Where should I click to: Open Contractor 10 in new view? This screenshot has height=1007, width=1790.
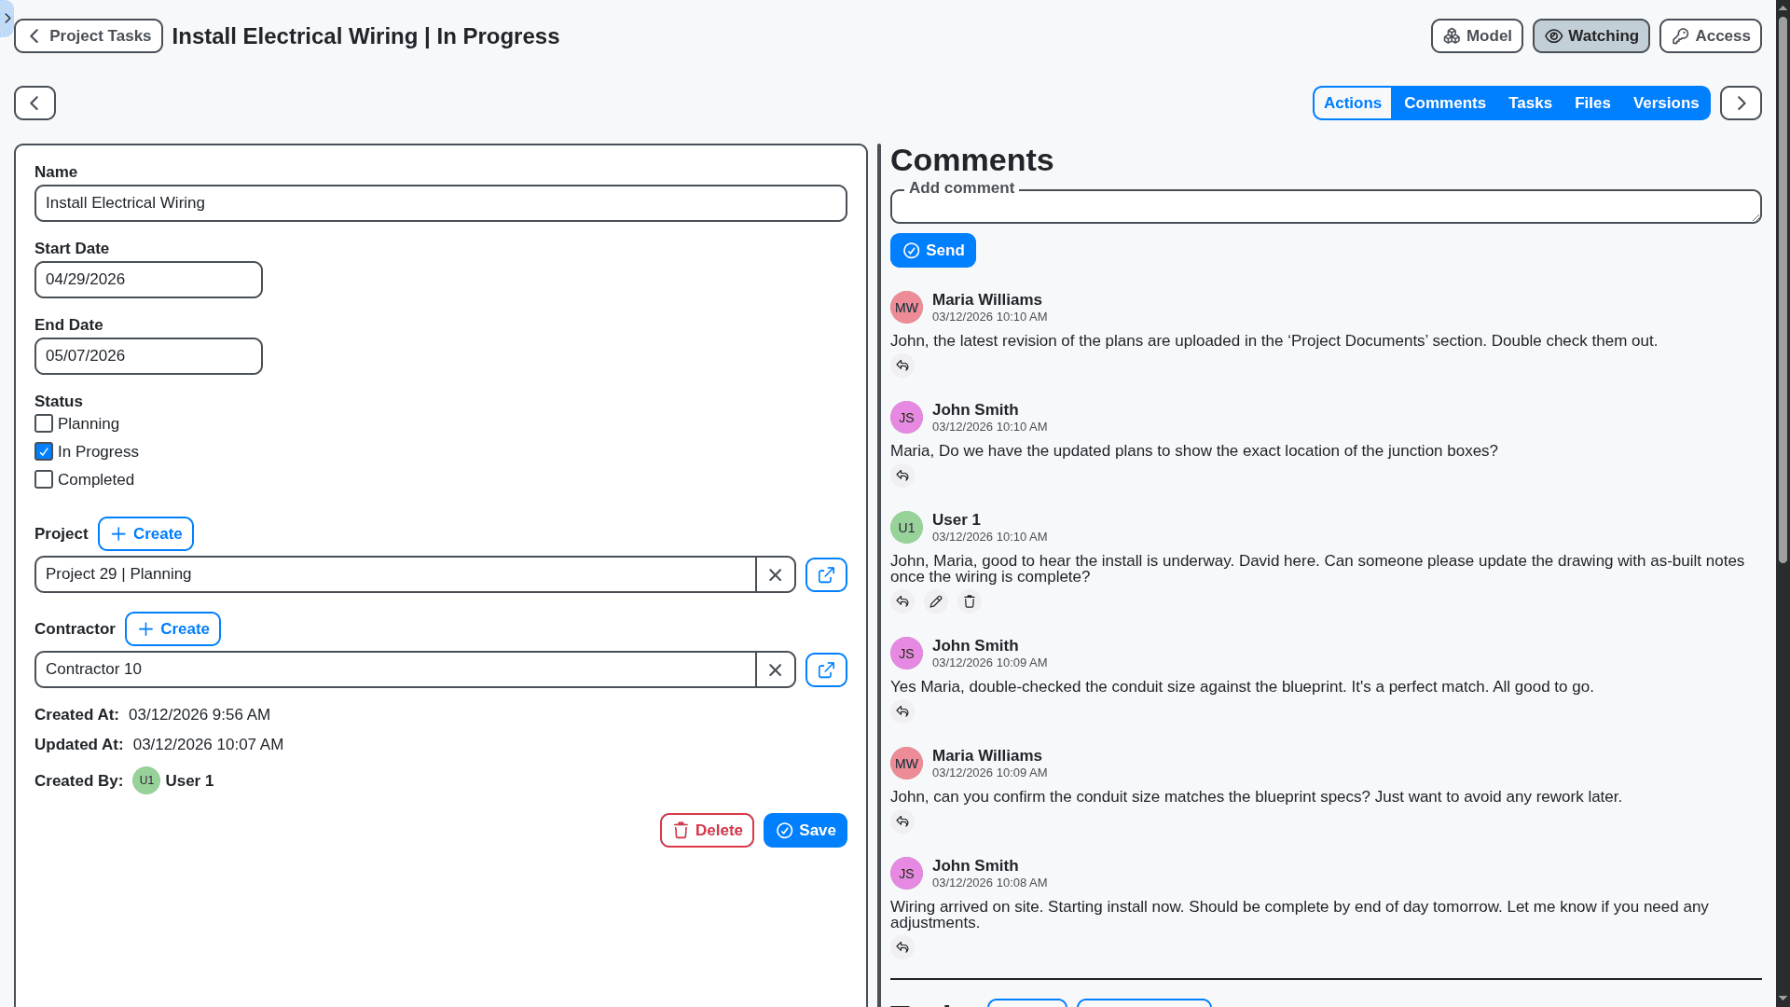coord(825,669)
